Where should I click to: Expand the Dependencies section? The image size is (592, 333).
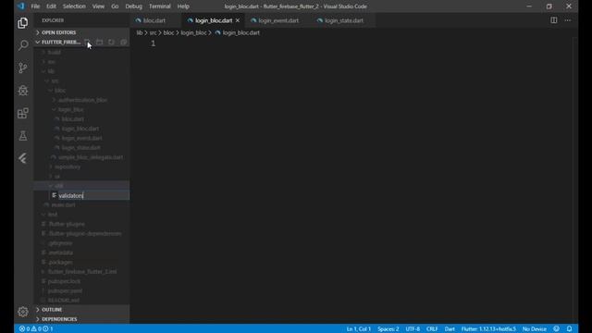click(x=81, y=319)
